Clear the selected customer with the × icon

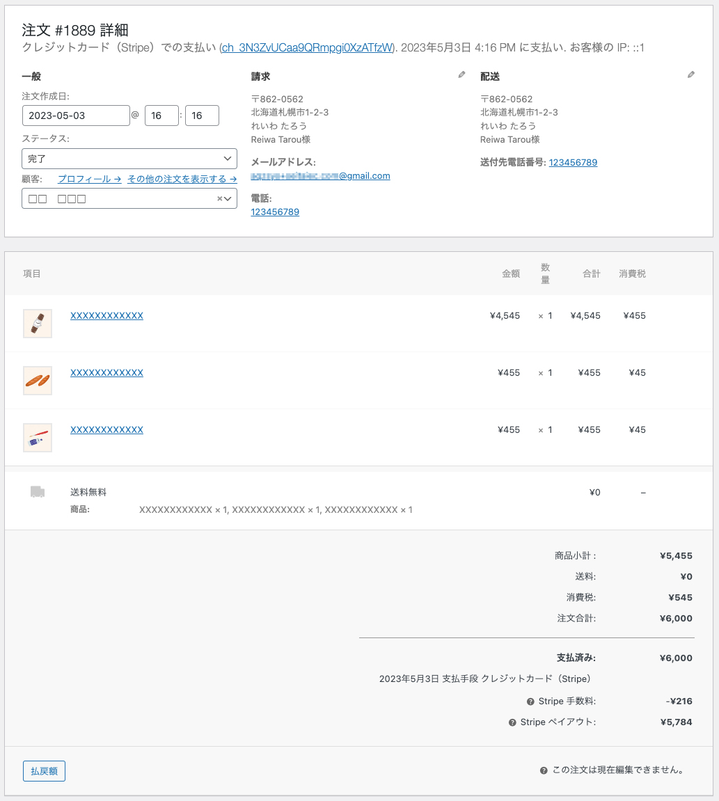pyautogui.click(x=219, y=199)
